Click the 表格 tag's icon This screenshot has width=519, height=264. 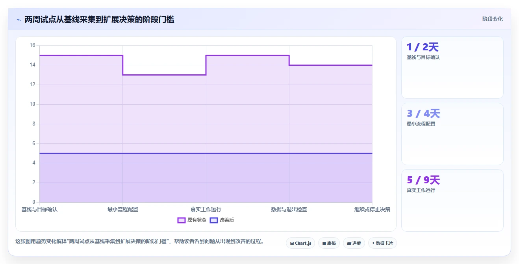tap(324, 243)
